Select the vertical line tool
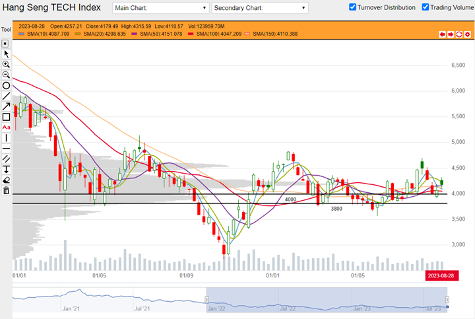Screen dimensions: 475x319 coord(6,138)
